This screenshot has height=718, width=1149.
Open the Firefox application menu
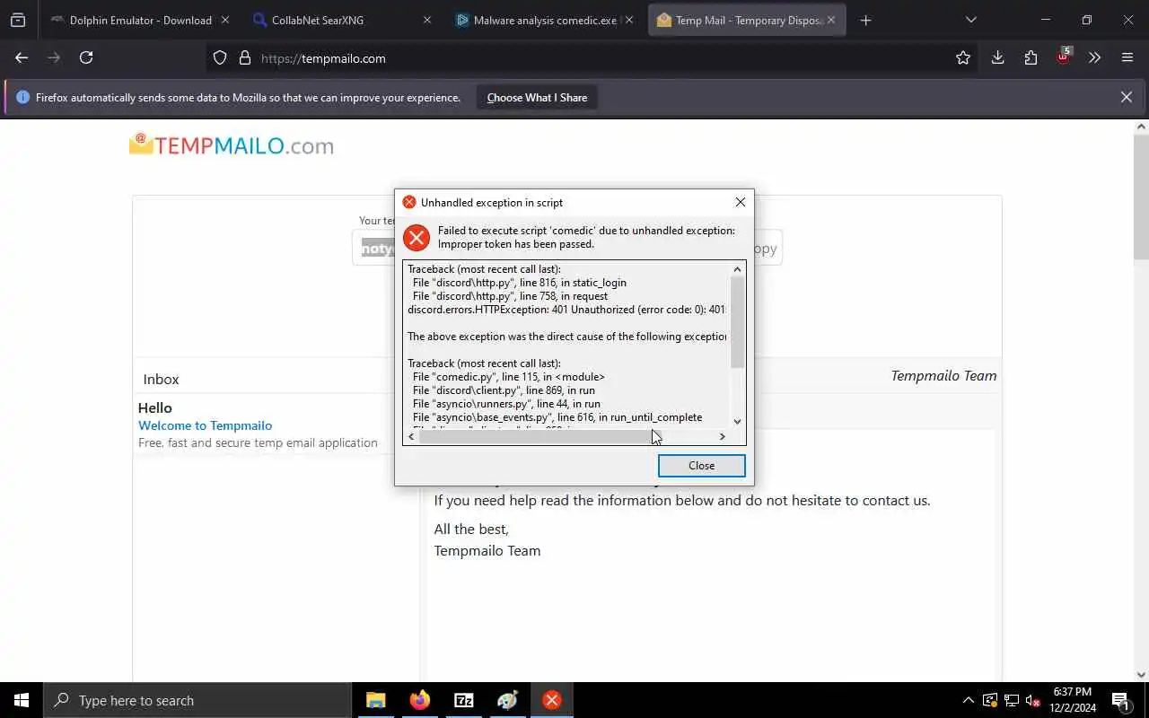tap(1127, 57)
